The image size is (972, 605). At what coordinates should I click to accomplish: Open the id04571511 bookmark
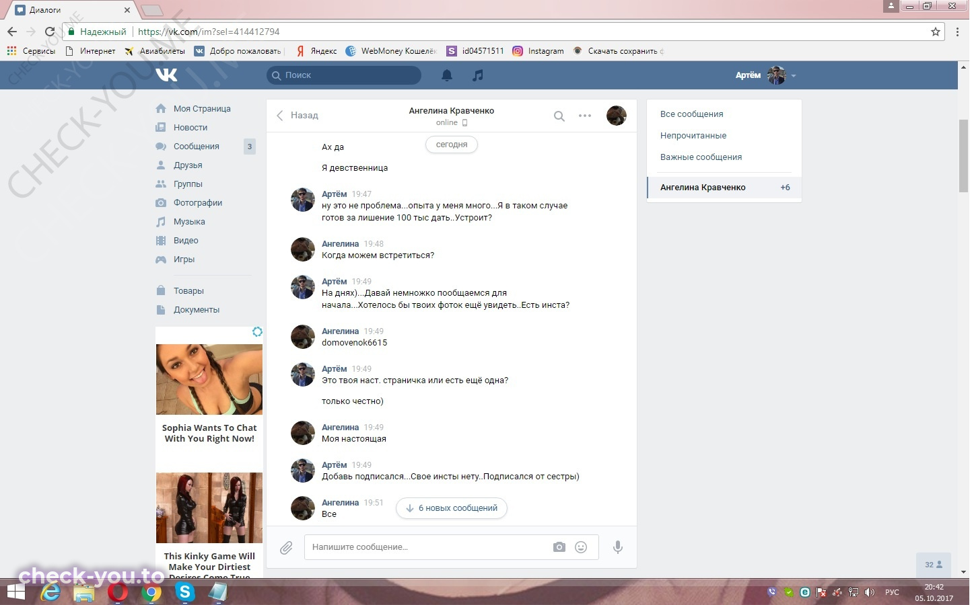click(x=475, y=51)
